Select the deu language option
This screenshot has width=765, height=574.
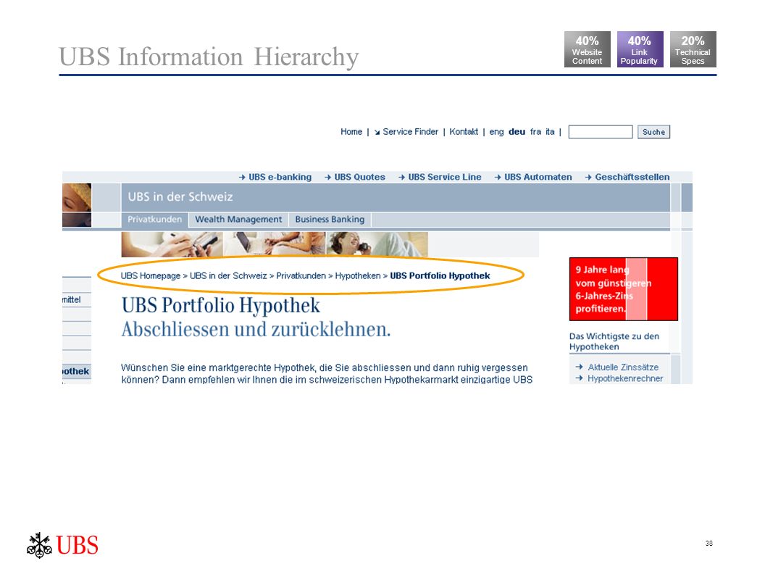[x=517, y=132]
